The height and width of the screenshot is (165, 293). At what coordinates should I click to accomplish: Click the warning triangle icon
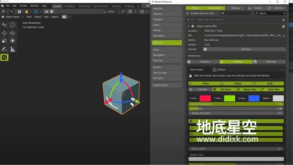[190, 76]
